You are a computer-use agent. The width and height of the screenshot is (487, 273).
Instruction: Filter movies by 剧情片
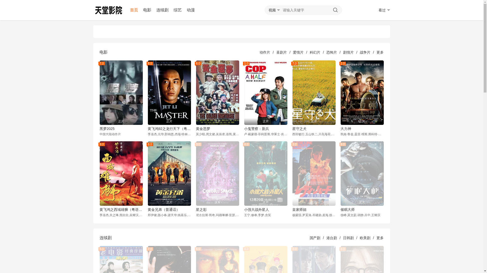(x=349, y=52)
